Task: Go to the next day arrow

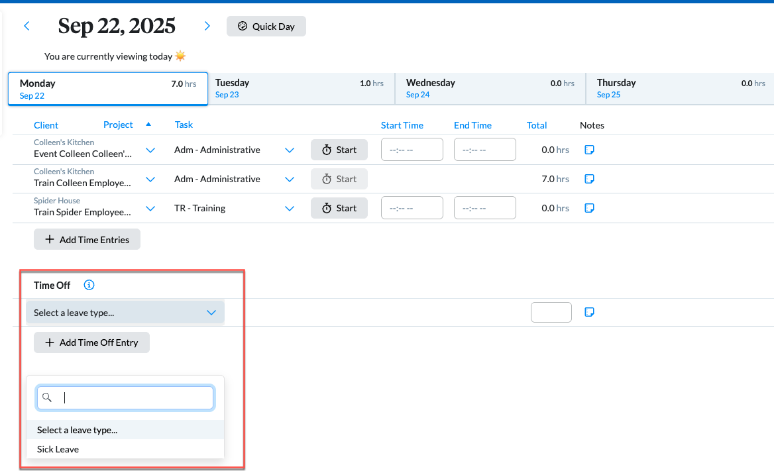Action: pyautogui.click(x=207, y=26)
